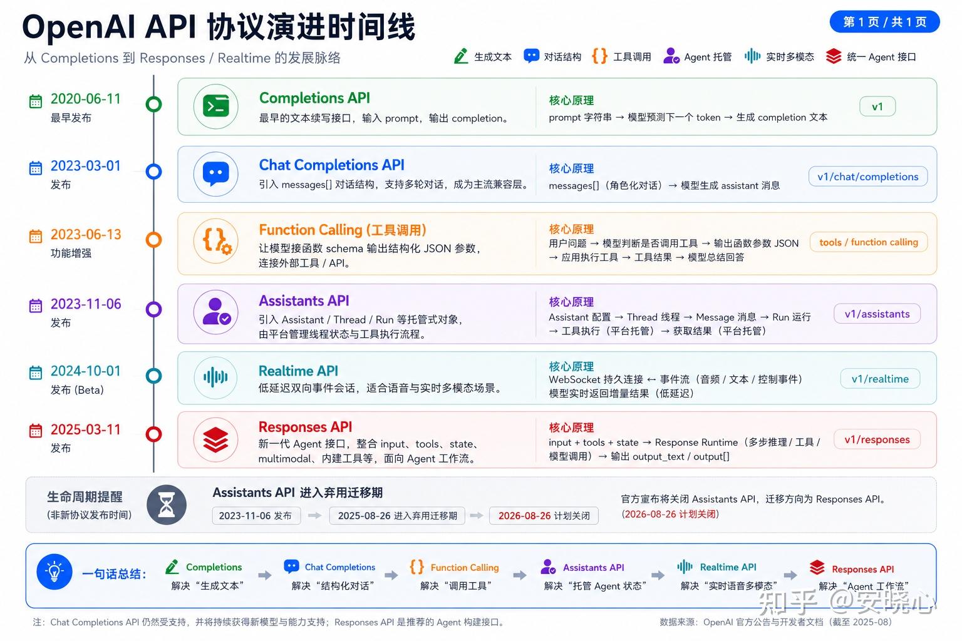Click the calendar icon beside date 2023-03-01
The height and width of the screenshot is (641, 962).
click(36, 168)
